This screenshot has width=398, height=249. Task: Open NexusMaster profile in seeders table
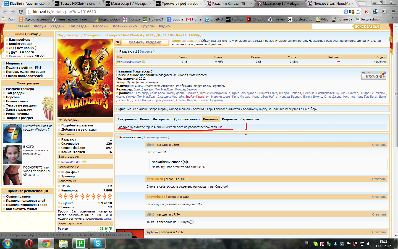[130, 62]
